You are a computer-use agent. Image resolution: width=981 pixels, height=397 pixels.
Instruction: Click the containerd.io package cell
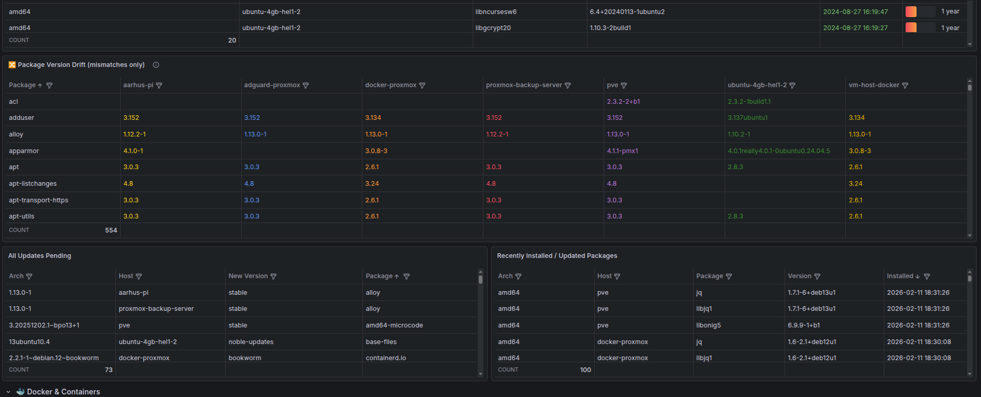coord(386,358)
